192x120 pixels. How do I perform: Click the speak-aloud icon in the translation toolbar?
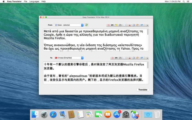pyautogui.click(x=112, y=58)
